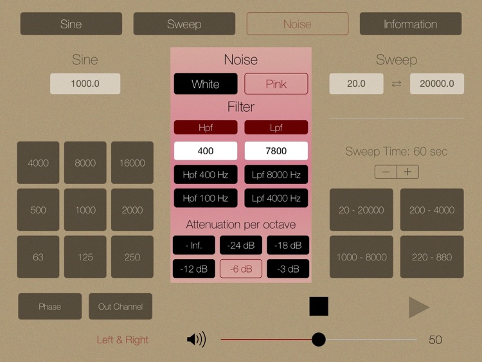Image resolution: width=482 pixels, height=362 pixels.
Task: Switch to the Sweep tab
Action: click(184, 24)
